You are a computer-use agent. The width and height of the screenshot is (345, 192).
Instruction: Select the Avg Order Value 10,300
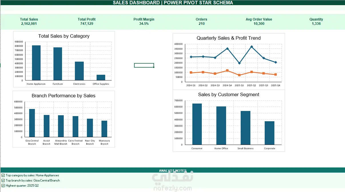[x=259, y=24]
